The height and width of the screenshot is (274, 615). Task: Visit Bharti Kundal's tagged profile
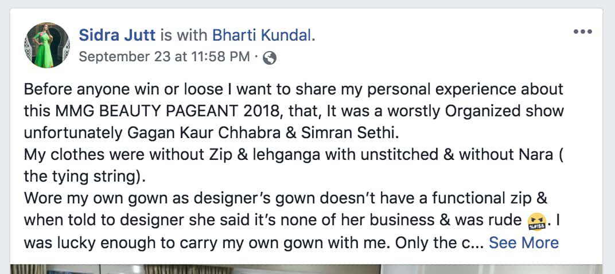(262, 36)
